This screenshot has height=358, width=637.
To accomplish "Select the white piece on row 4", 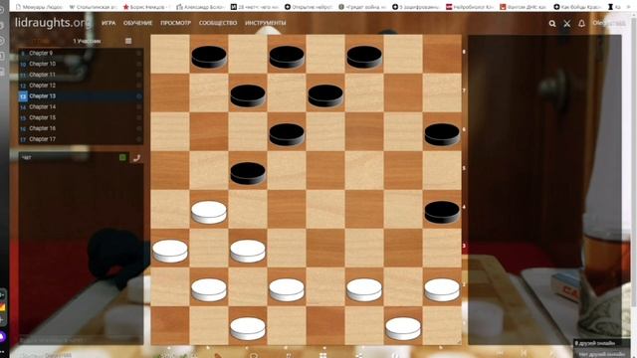I will click(209, 212).
